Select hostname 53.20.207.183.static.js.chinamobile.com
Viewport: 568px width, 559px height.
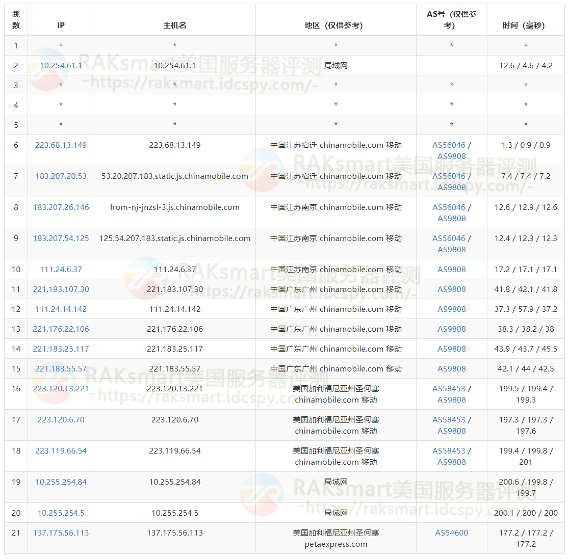pos(175,176)
